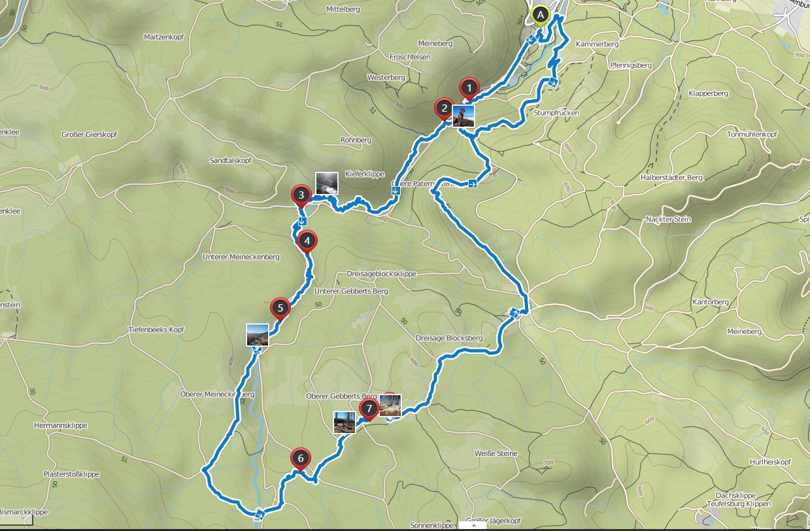Open waypoint marker number 1

click(468, 88)
